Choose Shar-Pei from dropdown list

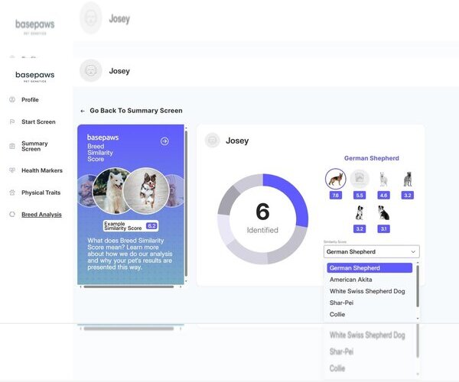tap(341, 303)
